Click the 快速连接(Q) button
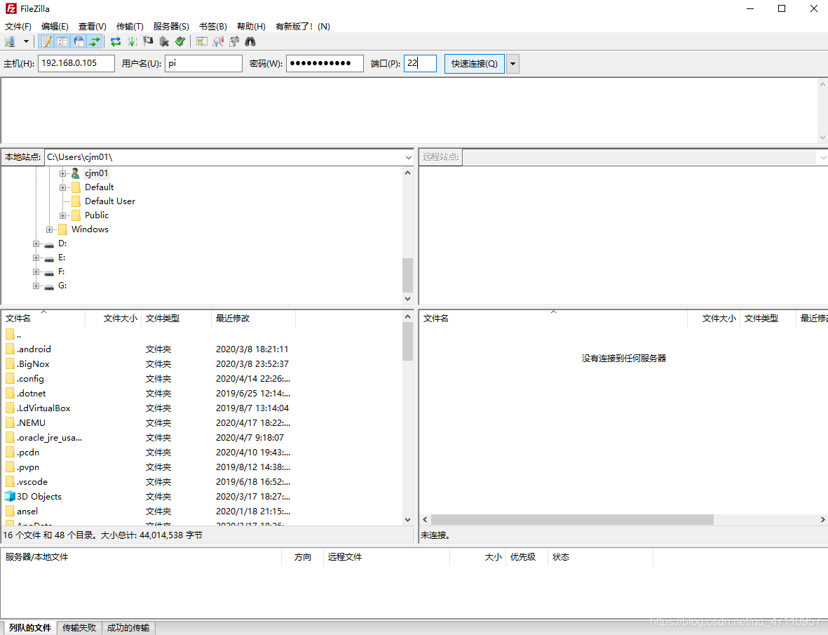Screen dimensions: 828x635 pos(474,64)
